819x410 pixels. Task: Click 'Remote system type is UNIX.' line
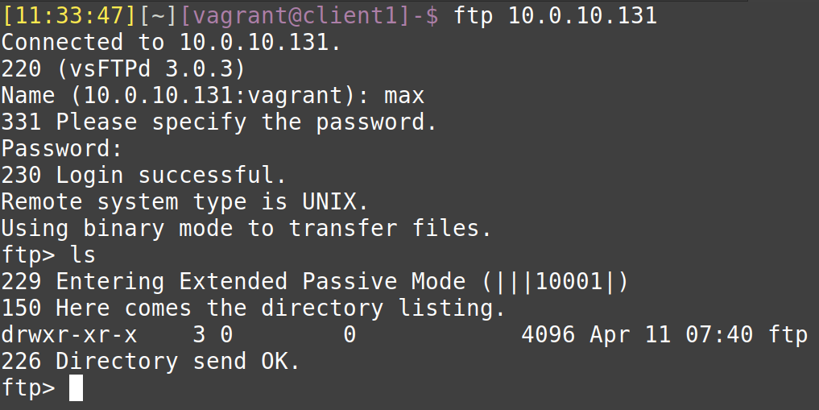coord(185,201)
